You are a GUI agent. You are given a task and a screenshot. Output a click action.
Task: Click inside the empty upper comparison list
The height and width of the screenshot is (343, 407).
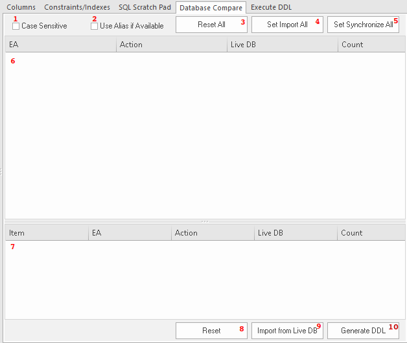(204, 136)
